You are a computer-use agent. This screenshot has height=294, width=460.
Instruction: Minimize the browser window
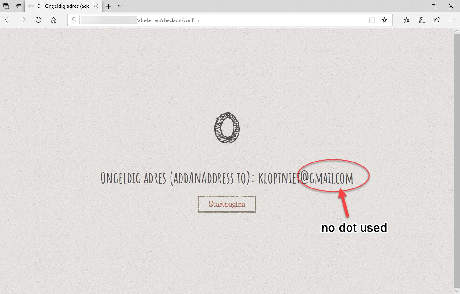416,6
